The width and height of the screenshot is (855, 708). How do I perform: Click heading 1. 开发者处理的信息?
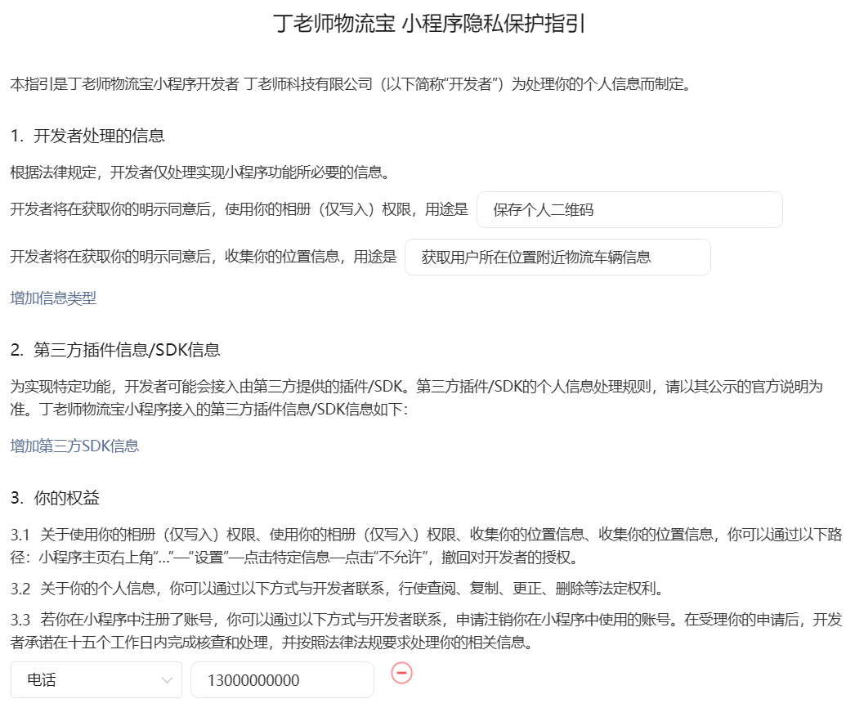pyautogui.click(x=87, y=135)
